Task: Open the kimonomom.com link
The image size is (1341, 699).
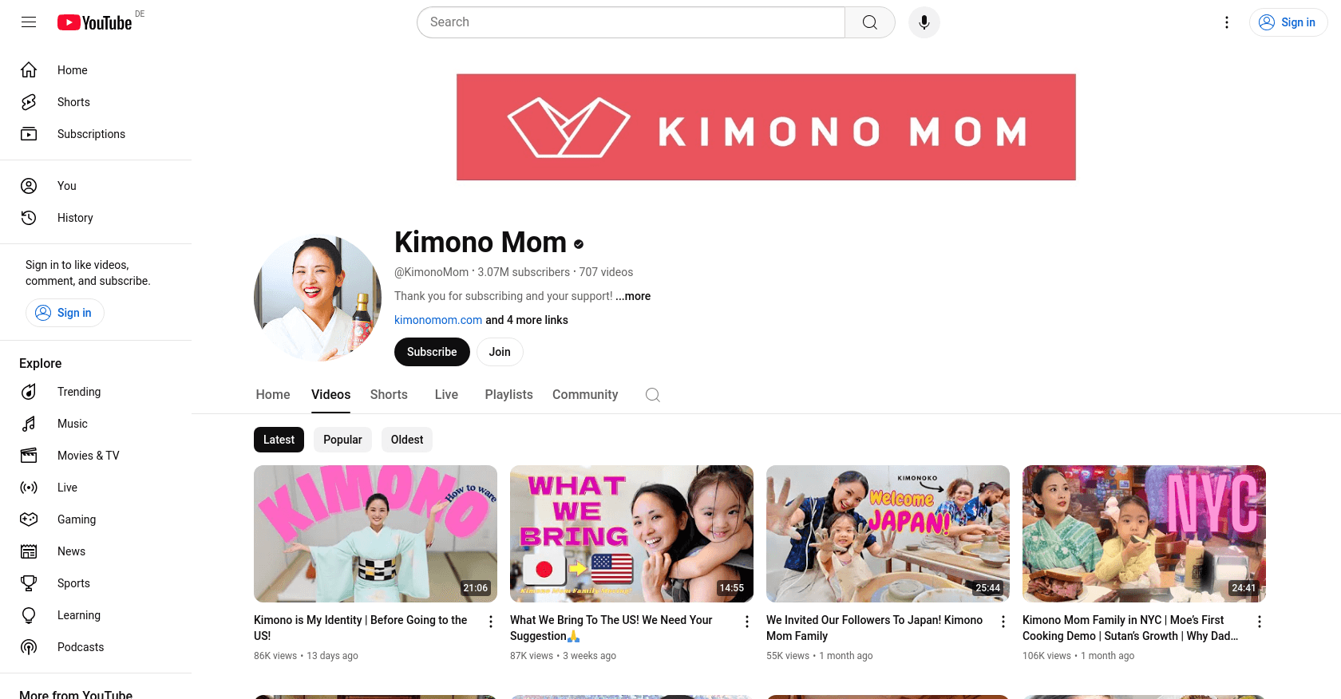Action: [438, 320]
